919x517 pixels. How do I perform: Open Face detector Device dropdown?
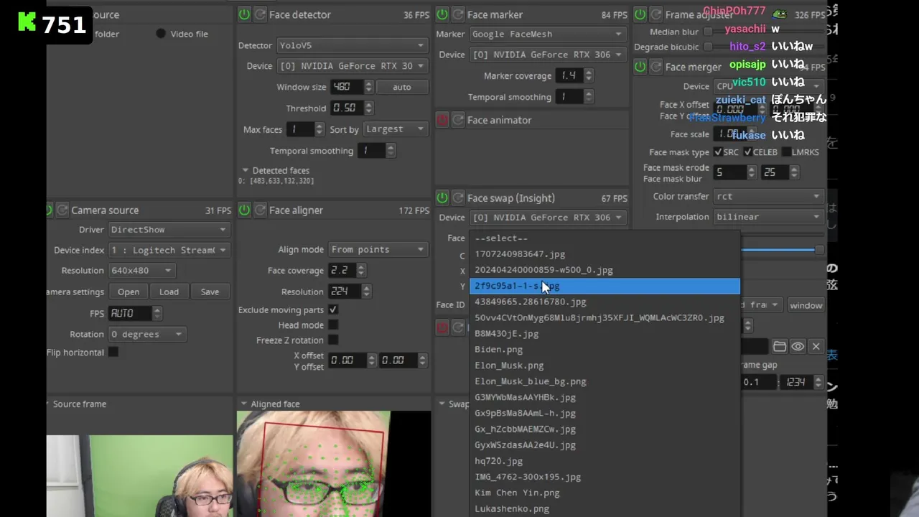pyautogui.click(x=352, y=65)
